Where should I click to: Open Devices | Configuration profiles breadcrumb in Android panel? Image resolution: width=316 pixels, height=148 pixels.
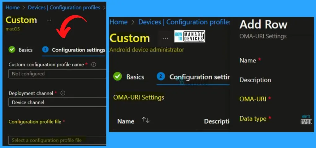click(184, 22)
